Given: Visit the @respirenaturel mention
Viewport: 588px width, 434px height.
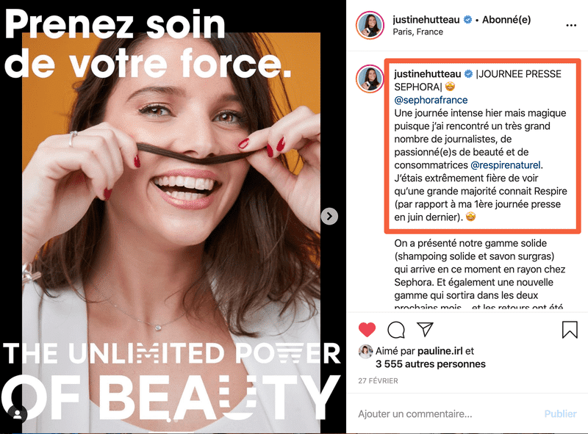Looking at the screenshot, I should [x=506, y=165].
